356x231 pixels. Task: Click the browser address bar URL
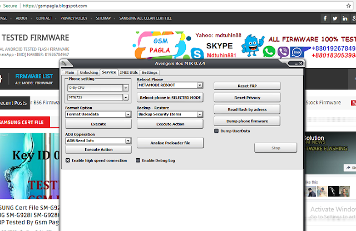[55, 6]
